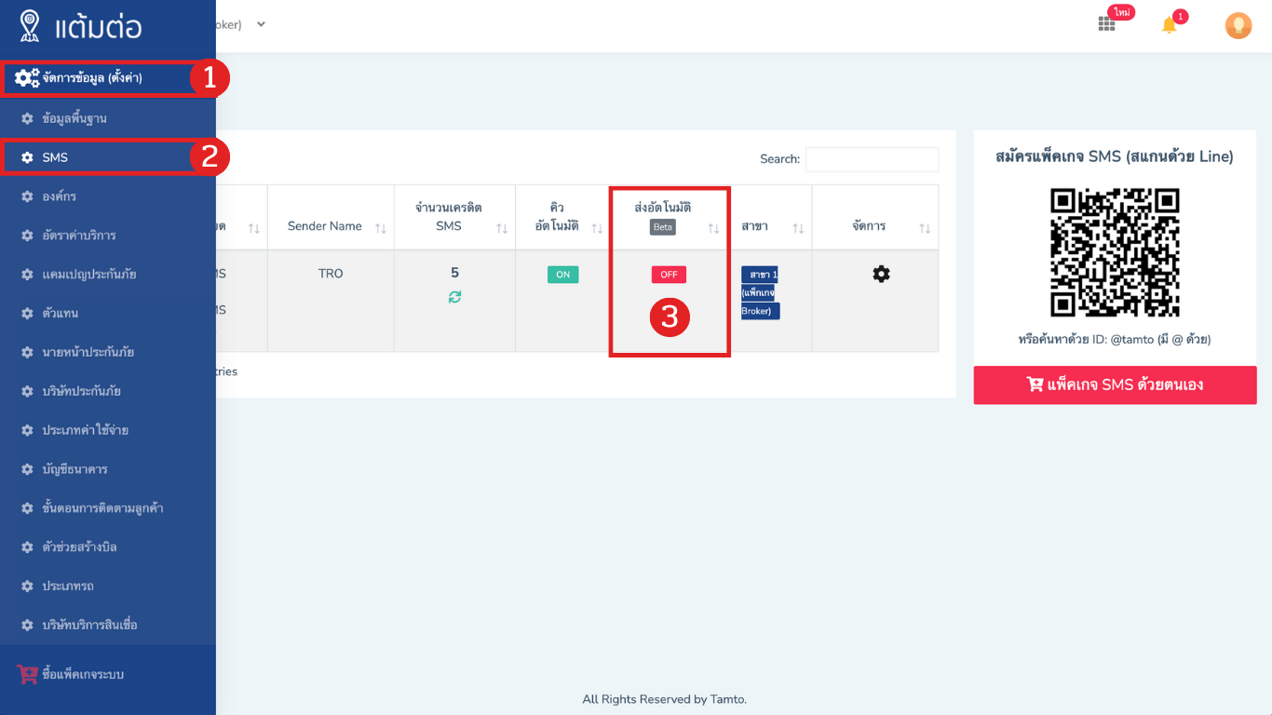Click the gear icon beside นายหน้าประกันภัย
Viewport: 1272px width, 715px height.
[27, 353]
